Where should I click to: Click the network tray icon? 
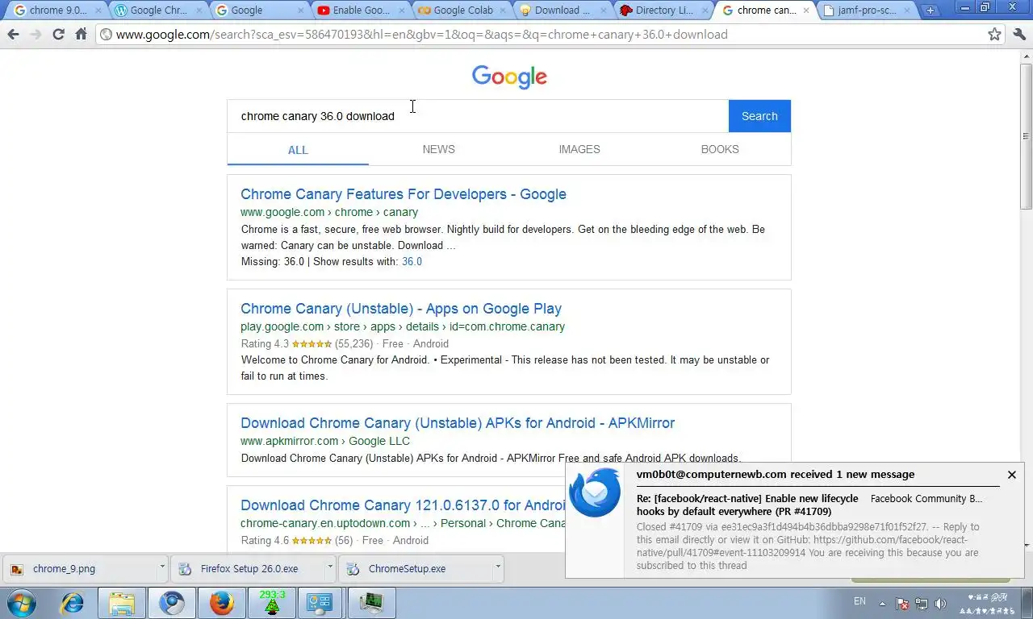click(922, 603)
